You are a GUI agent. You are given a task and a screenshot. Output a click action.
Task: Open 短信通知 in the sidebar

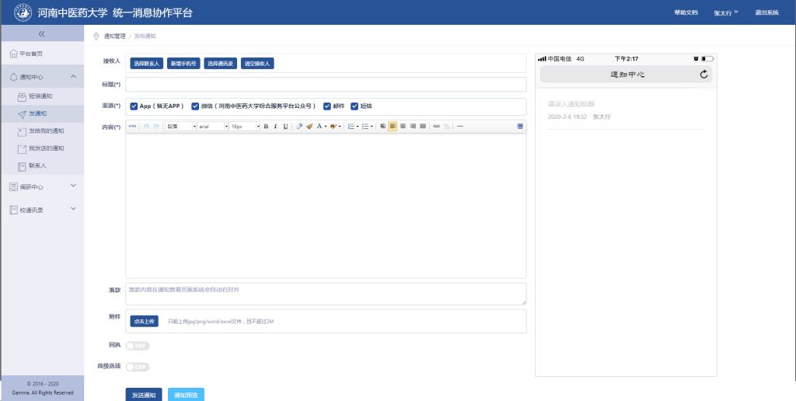(40, 96)
